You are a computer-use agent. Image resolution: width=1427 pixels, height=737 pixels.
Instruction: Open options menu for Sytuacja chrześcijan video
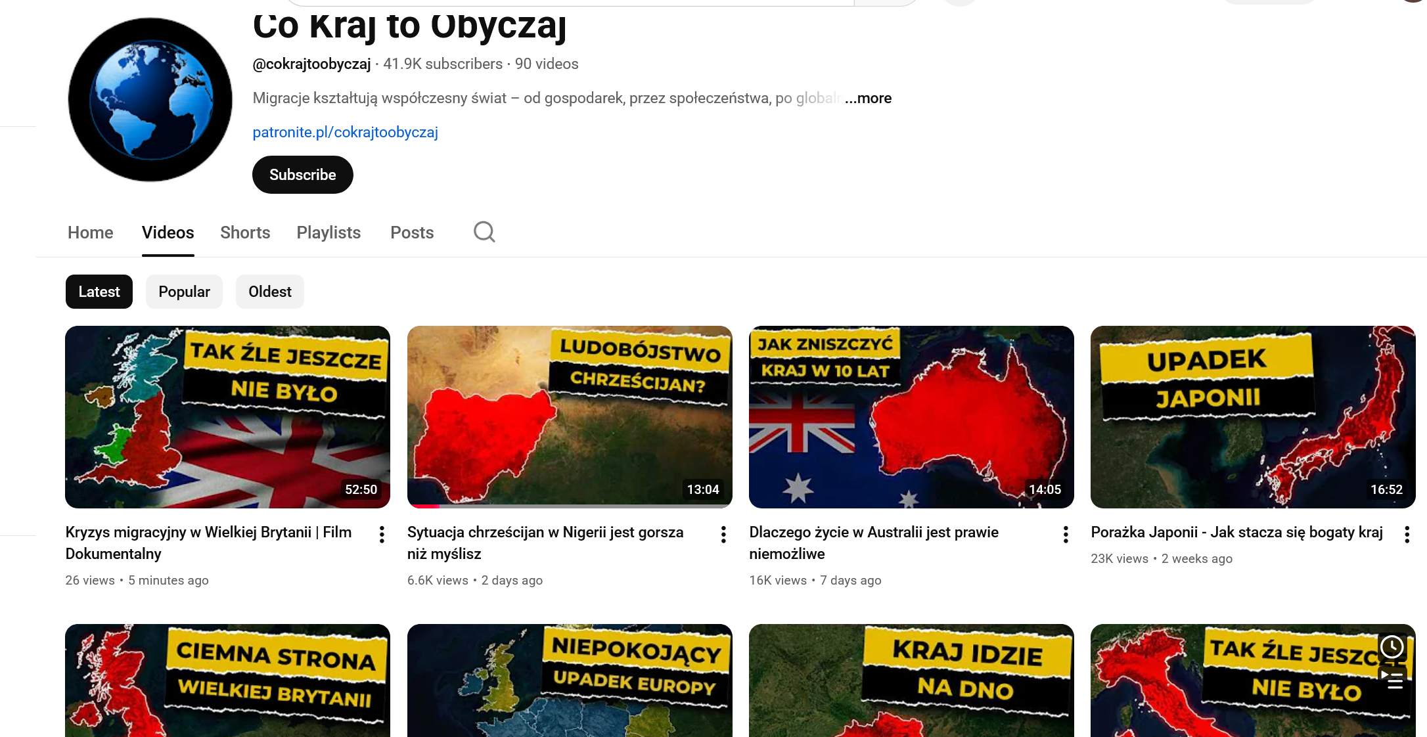click(x=723, y=535)
